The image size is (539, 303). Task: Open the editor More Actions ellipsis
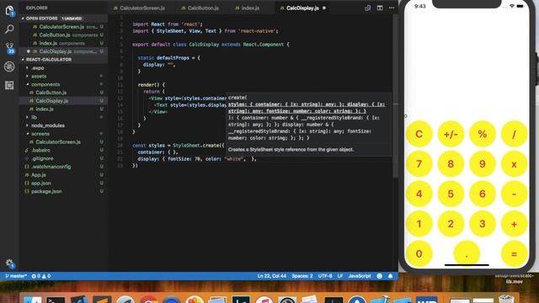coord(392,8)
